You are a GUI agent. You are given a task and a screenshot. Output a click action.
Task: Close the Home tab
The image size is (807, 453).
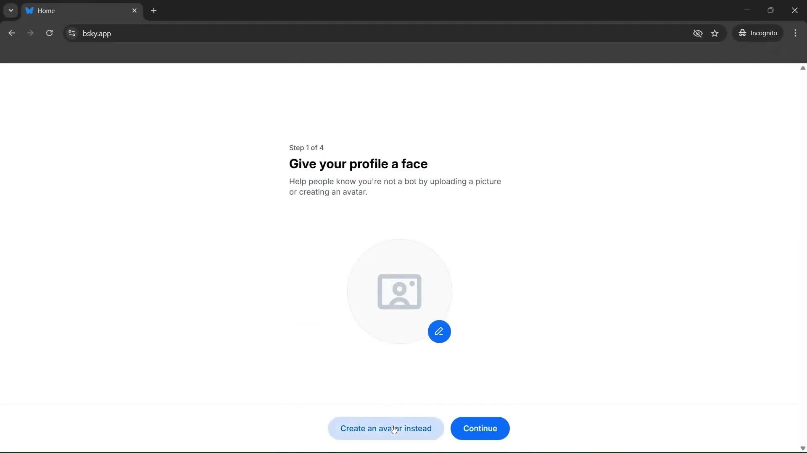[x=134, y=10]
